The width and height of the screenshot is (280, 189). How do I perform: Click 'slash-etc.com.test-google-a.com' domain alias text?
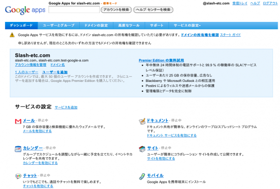coord(63,61)
